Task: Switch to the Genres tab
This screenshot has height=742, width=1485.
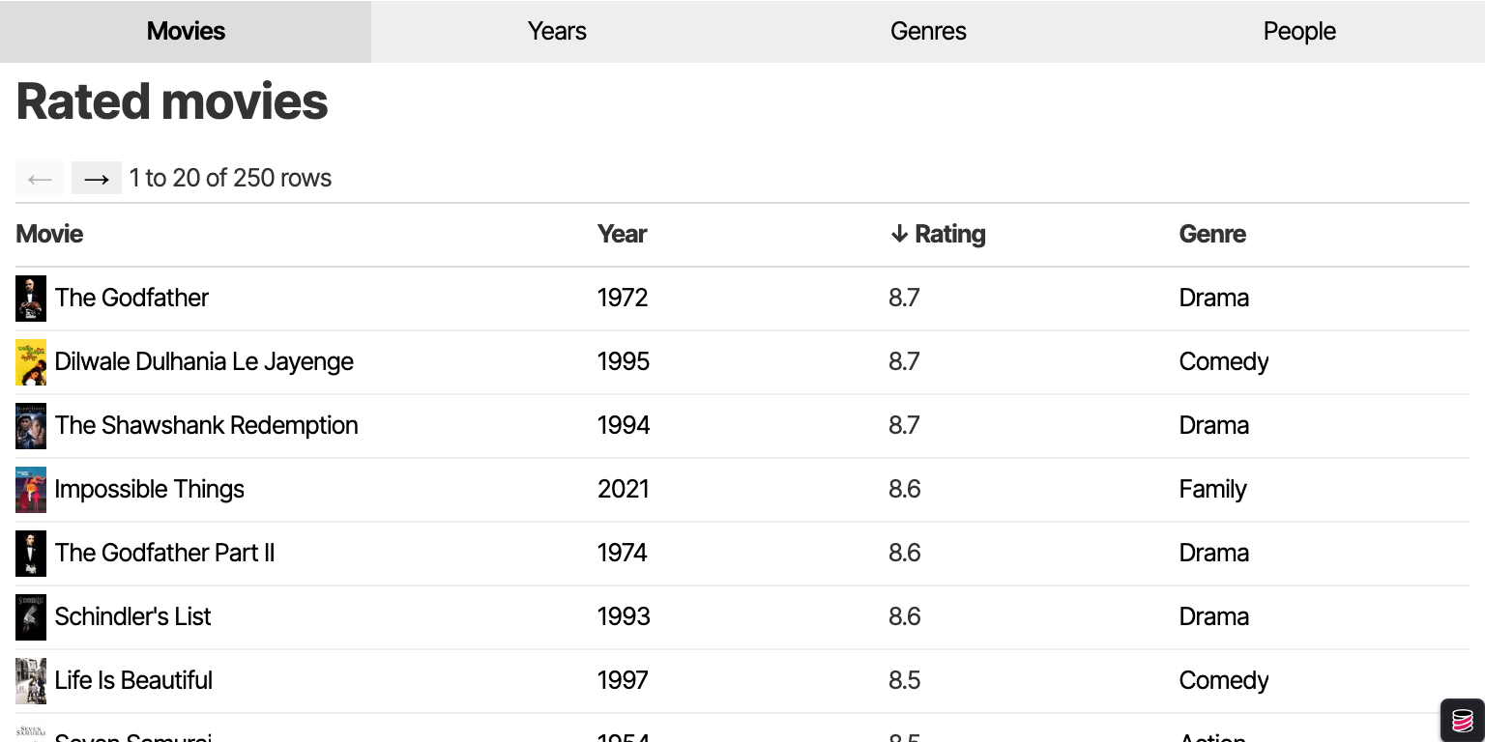Action: [928, 32]
